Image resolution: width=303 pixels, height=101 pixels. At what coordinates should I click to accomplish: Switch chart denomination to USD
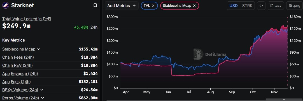pyautogui.click(x=234, y=6)
